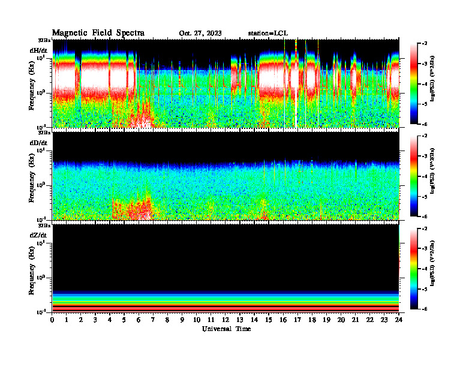This screenshot has height=367, width=475.
Task: Click the hour "2" tick label on time axis
Action: tap(81, 320)
